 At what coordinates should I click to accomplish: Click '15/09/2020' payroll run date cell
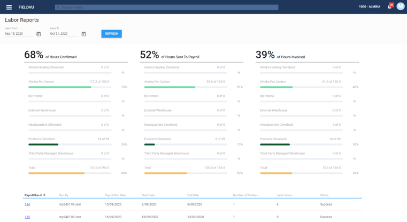click(x=113, y=204)
